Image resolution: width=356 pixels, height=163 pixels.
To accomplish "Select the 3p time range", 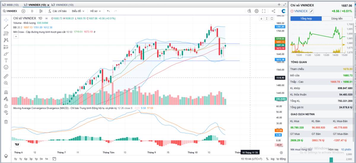I will pyautogui.click(x=31, y=159).
